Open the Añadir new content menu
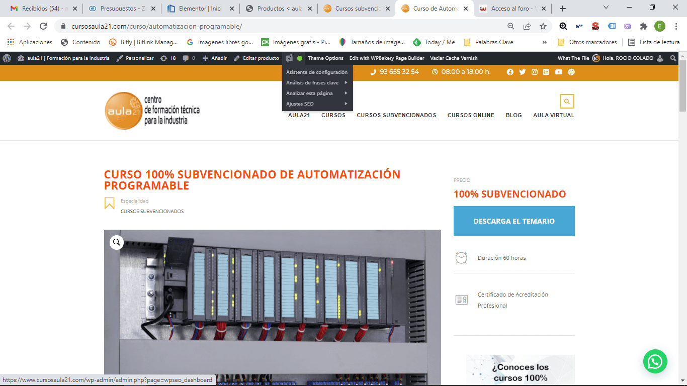Image resolution: width=687 pixels, height=386 pixels. pos(215,58)
